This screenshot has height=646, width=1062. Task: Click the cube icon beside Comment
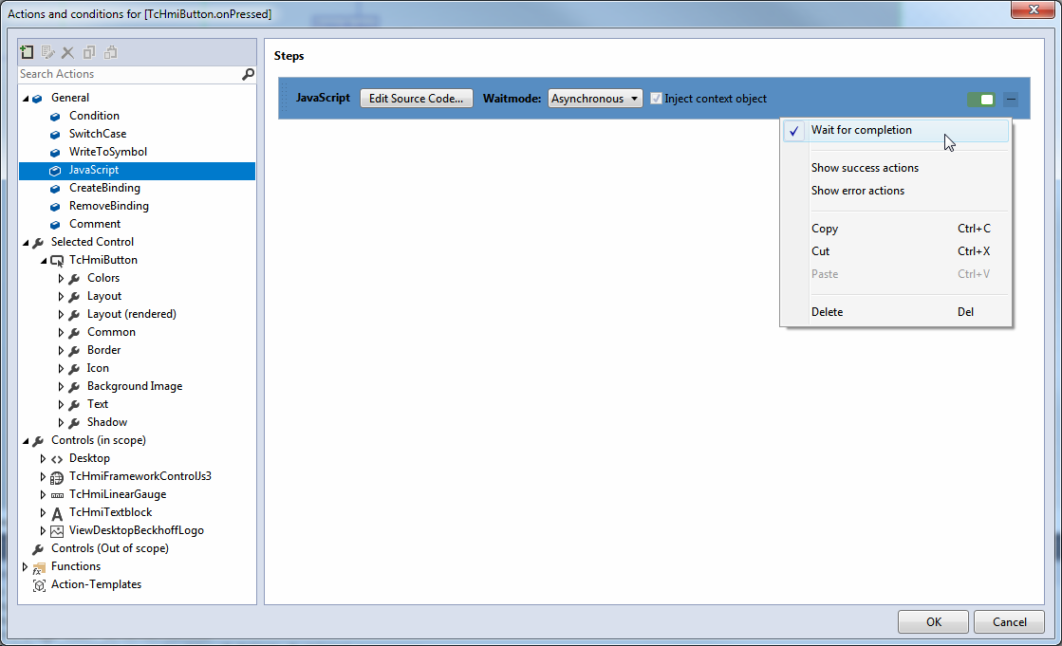(x=56, y=224)
